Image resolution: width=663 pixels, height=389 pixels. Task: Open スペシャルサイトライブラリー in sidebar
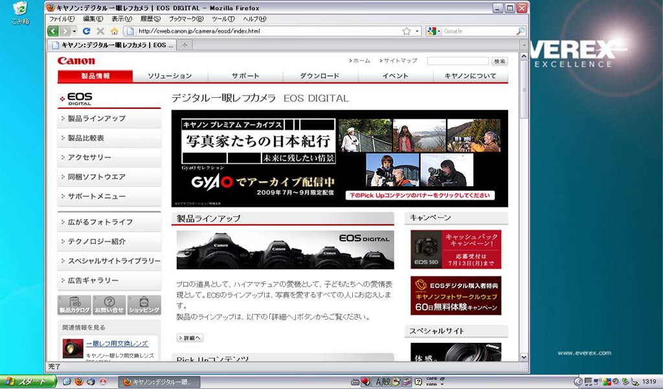109,261
